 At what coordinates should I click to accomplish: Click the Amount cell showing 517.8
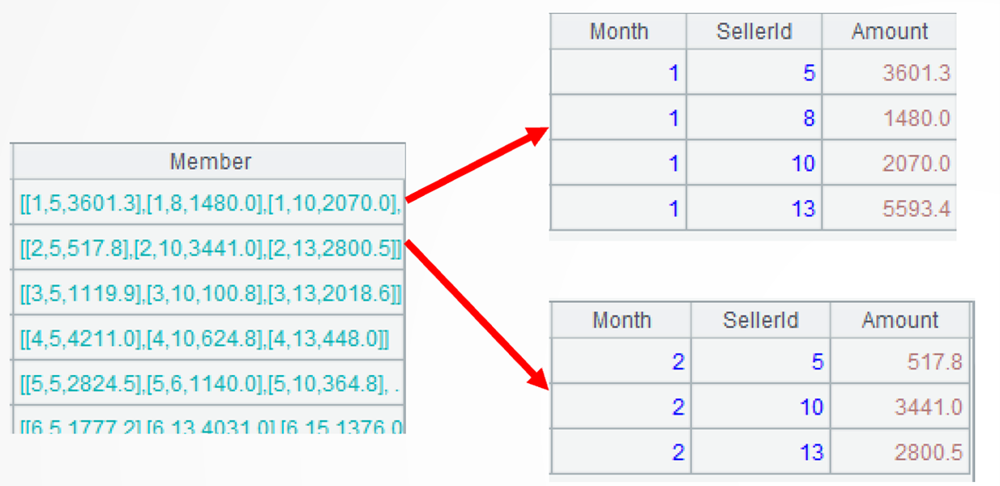[900, 361]
